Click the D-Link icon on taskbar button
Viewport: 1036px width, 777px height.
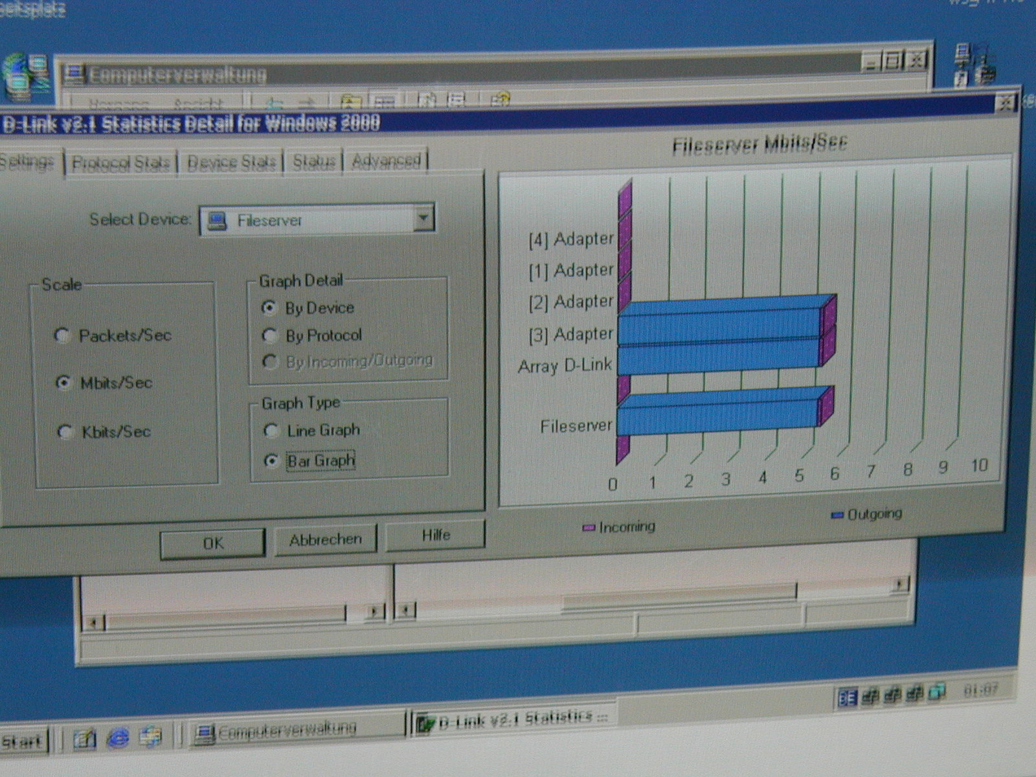(x=425, y=723)
